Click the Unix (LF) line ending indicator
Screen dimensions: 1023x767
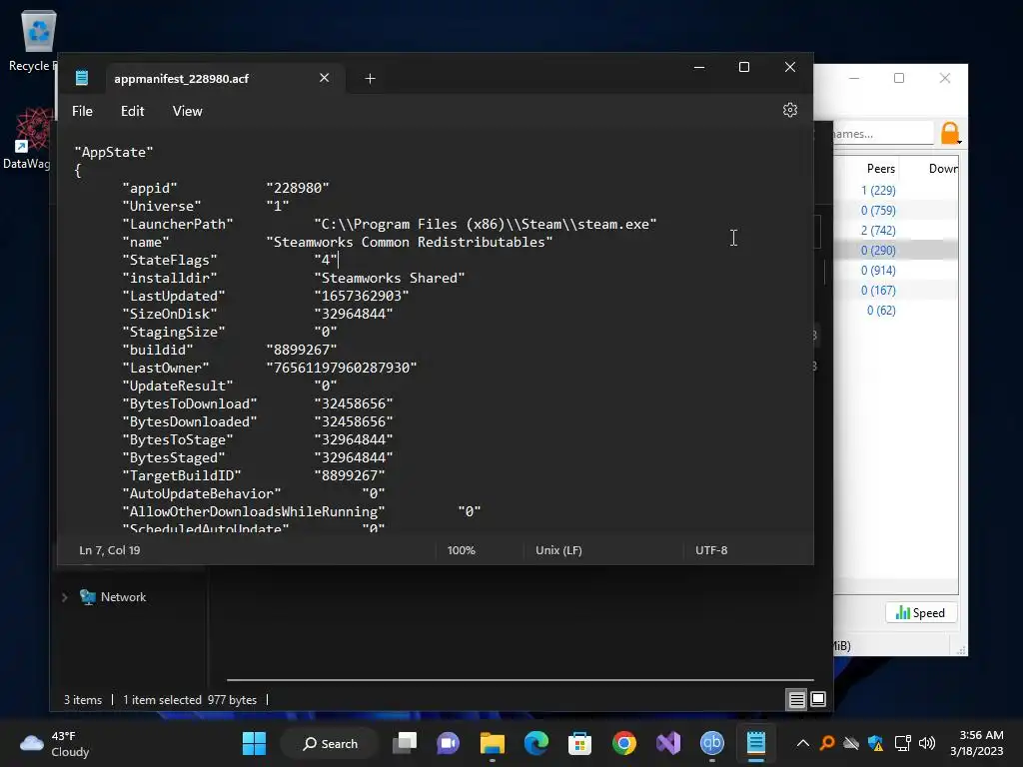[x=558, y=550]
